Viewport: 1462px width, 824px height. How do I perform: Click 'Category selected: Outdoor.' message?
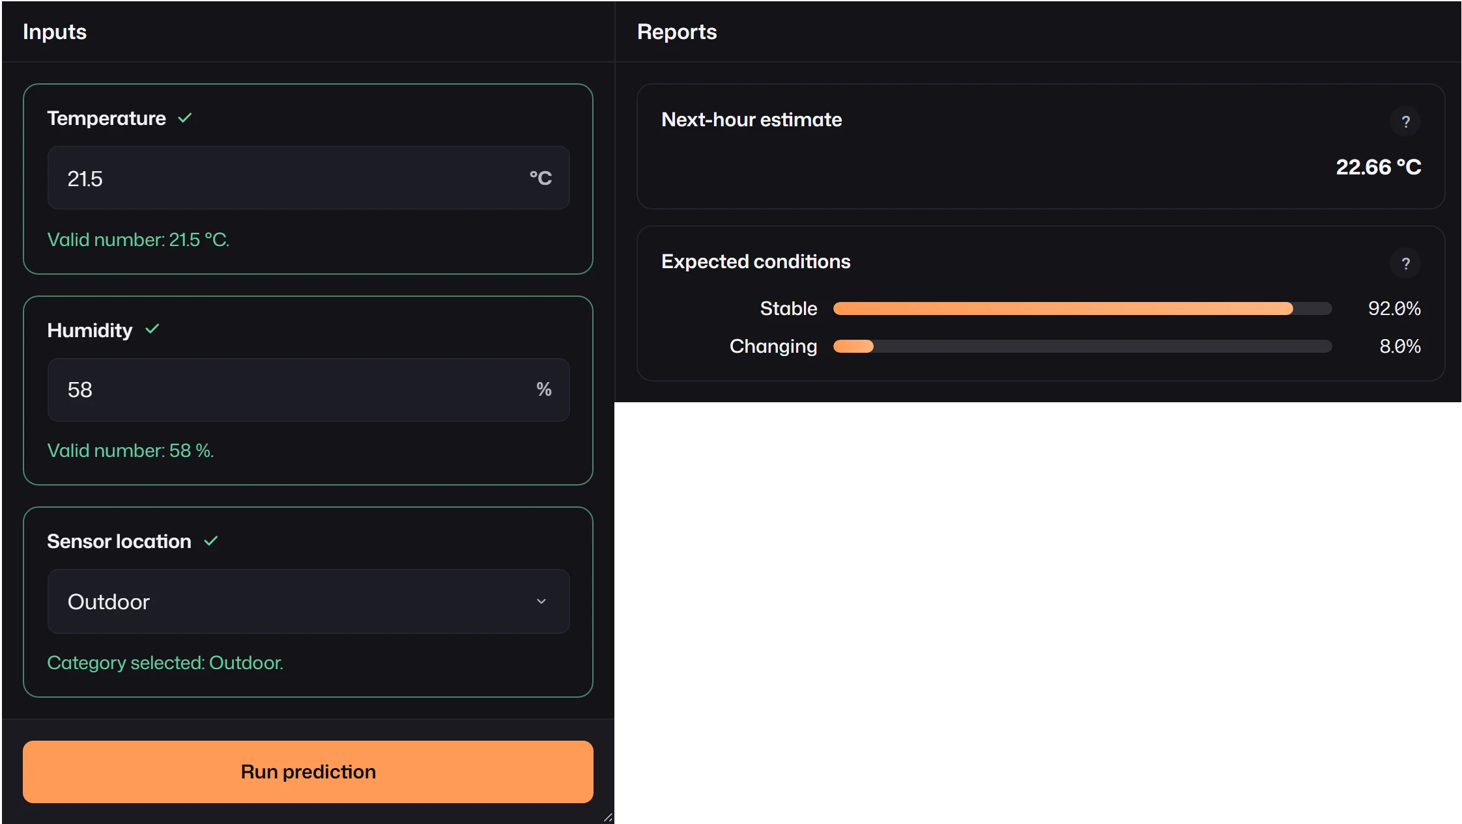(165, 663)
